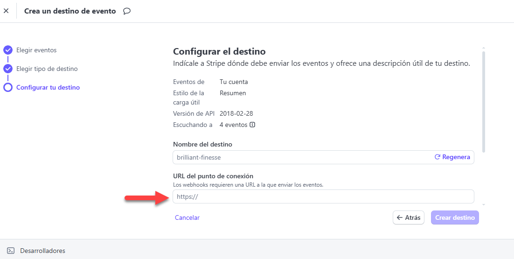Click the URL del punto de conexión field
Screen dimensions: 514x259
click(x=323, y=196)
